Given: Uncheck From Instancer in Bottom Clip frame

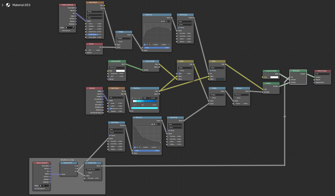Looking at the screenshot, I should (x=35, y=189).
